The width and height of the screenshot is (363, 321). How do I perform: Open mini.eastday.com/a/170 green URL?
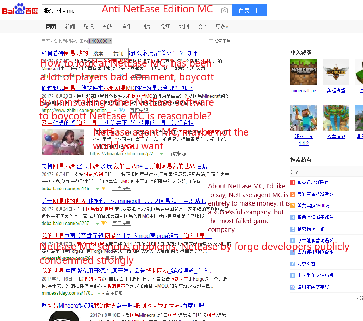68,293
